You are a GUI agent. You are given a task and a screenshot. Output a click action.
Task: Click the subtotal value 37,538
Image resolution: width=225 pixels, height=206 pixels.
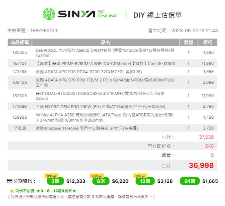[206, 137]
